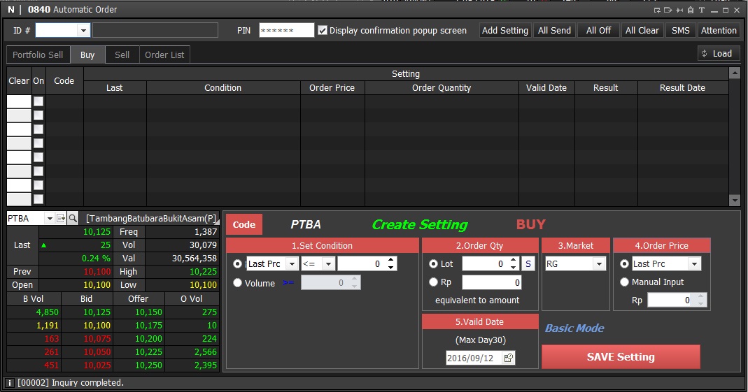The image size is (748, 392).
Task: Click the Rp equivalent amount input field
Action: tap(492, 282)
